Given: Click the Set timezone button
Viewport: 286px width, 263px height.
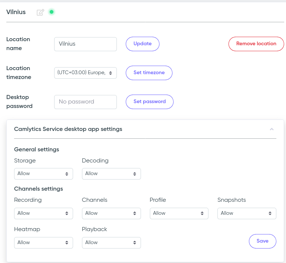Looking at the screenshot, I should (149, 73).
